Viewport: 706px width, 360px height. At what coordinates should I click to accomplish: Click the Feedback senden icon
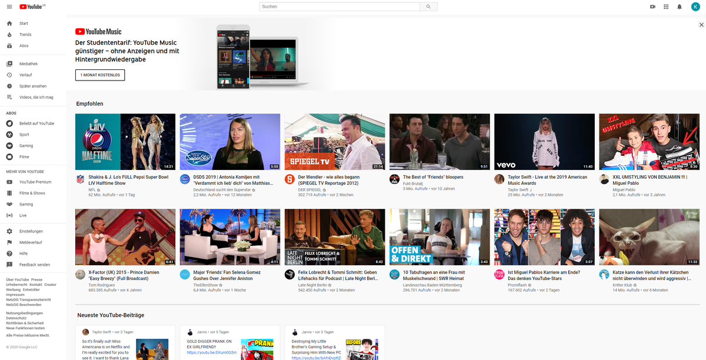click(9, 265)
